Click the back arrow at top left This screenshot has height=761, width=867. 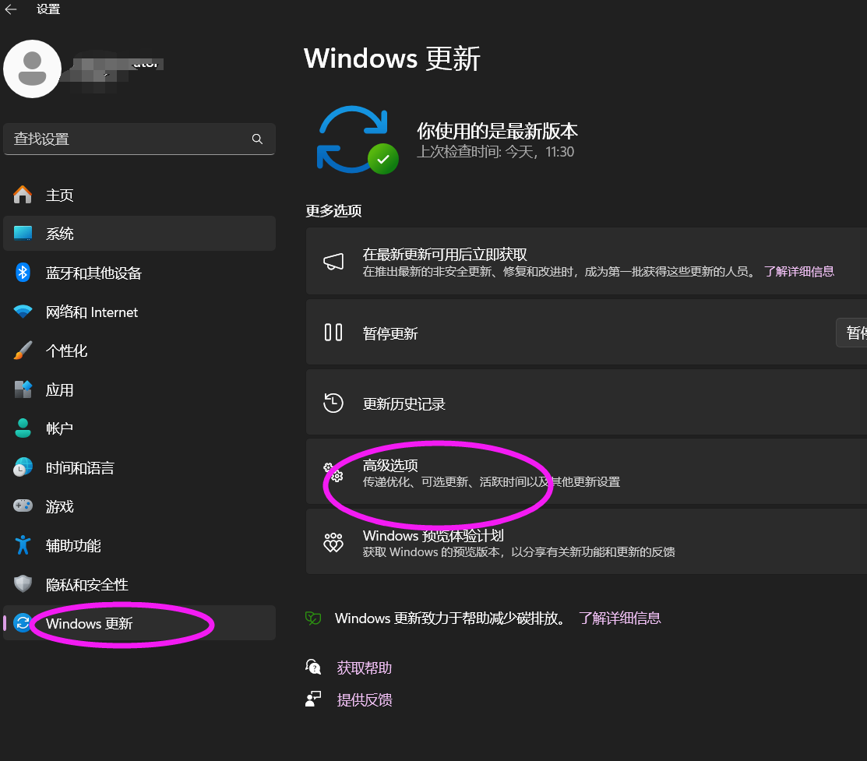click(x=12, y=9)
